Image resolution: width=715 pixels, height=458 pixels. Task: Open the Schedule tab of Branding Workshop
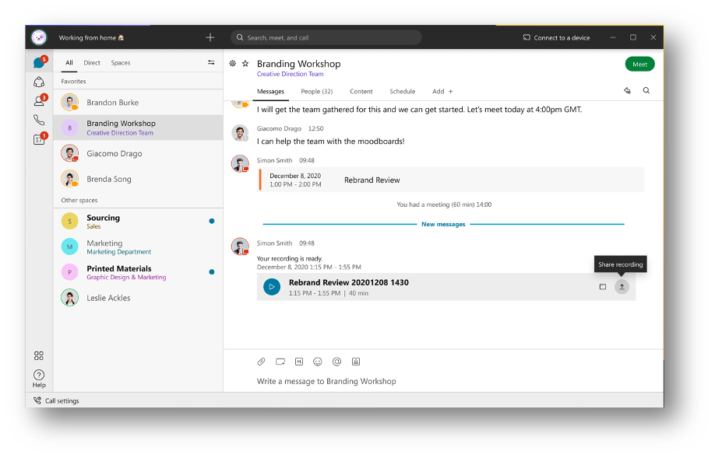click(403, 91)
